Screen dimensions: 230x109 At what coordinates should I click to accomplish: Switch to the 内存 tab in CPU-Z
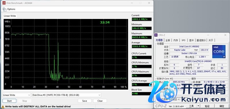(176, 40)
